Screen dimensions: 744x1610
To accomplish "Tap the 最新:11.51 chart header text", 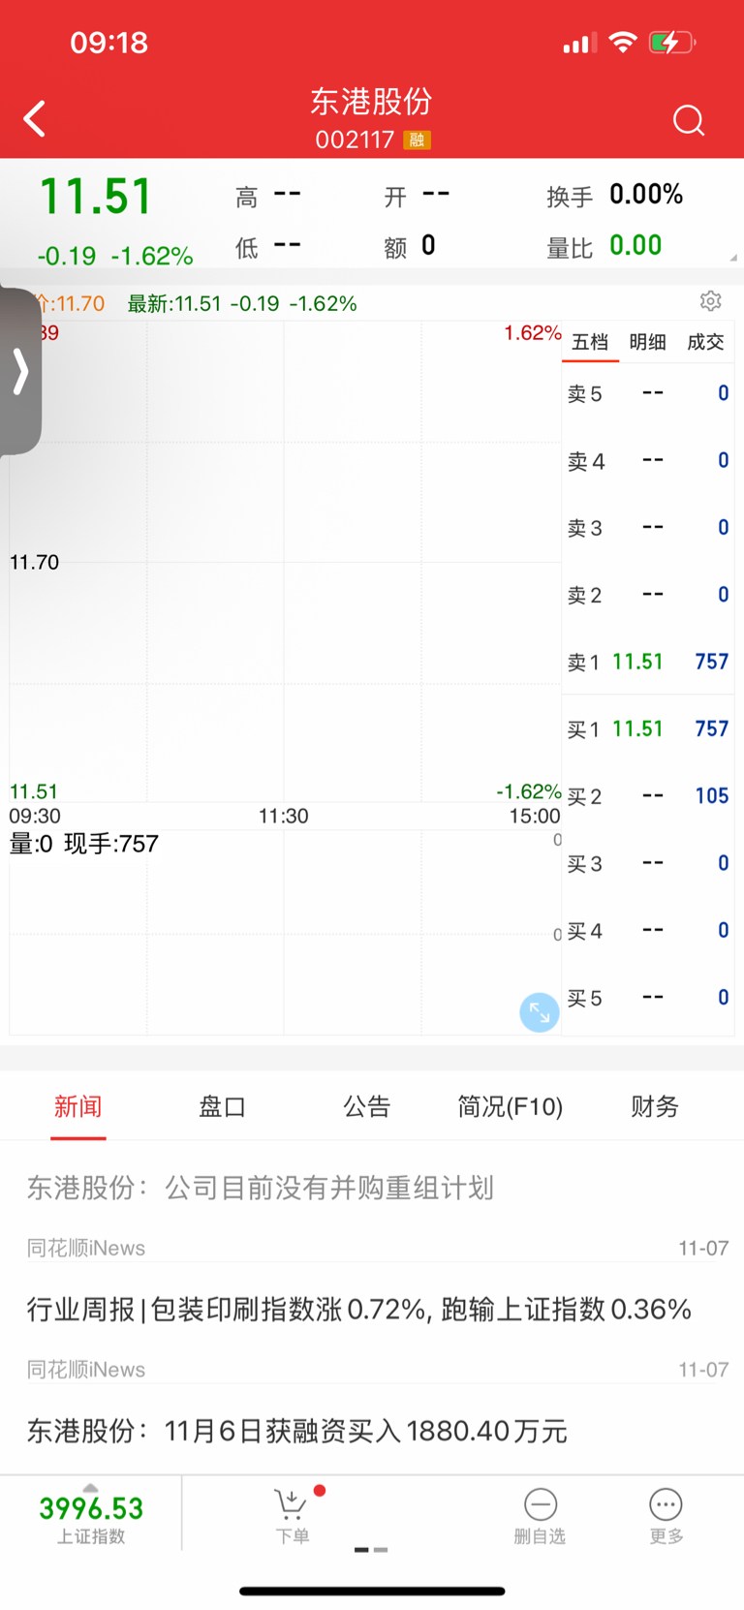I will pos(242,303).
